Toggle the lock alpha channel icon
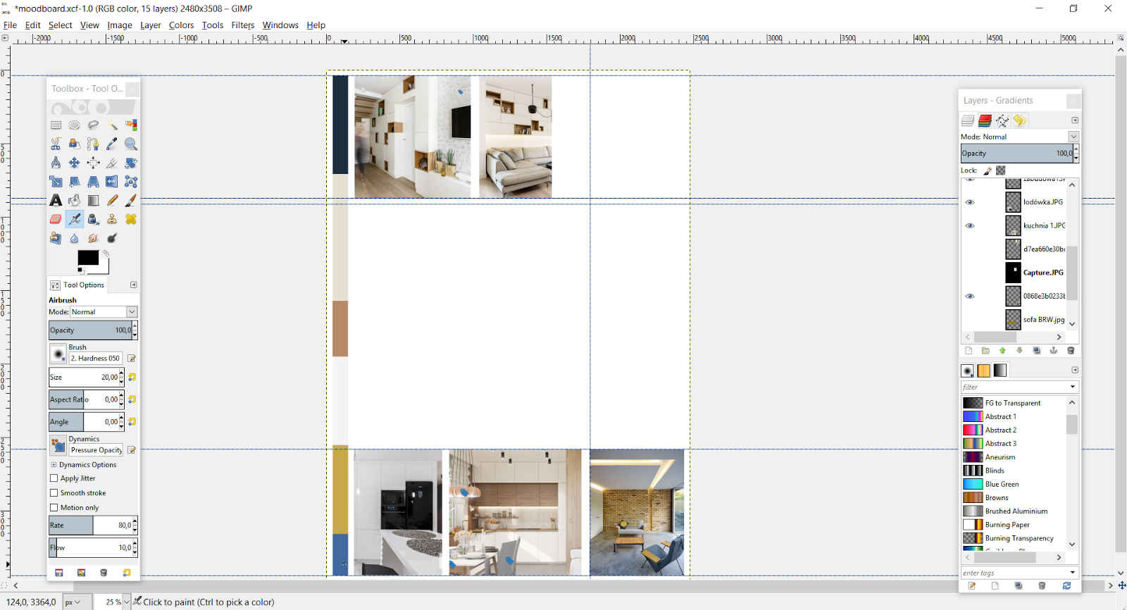Viewport: 1127px width, 610px height. point(1000,170)
